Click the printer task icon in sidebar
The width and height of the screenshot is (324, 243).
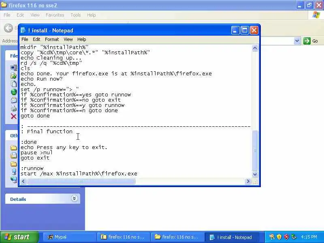click(14, 108)
